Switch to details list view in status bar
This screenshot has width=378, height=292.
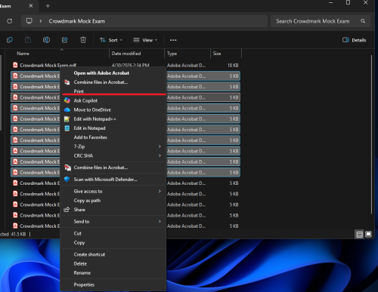[x=360, y=235]
